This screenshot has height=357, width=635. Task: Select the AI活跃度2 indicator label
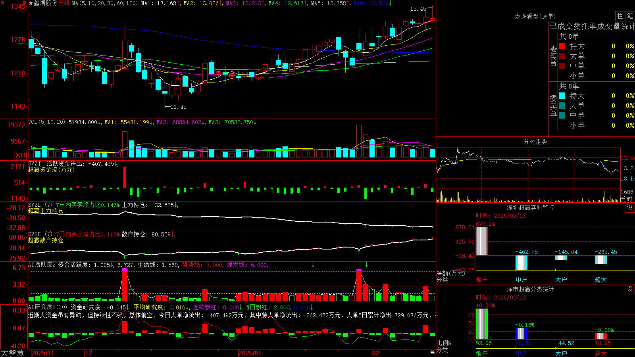click(x=42, y=265)
